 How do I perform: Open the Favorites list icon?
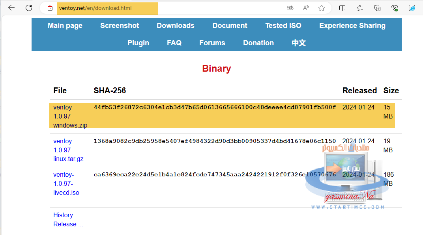click(x=359, y=8)
